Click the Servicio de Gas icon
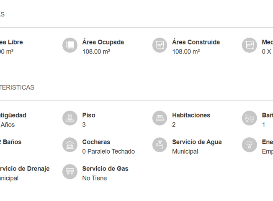 (70, 172)
